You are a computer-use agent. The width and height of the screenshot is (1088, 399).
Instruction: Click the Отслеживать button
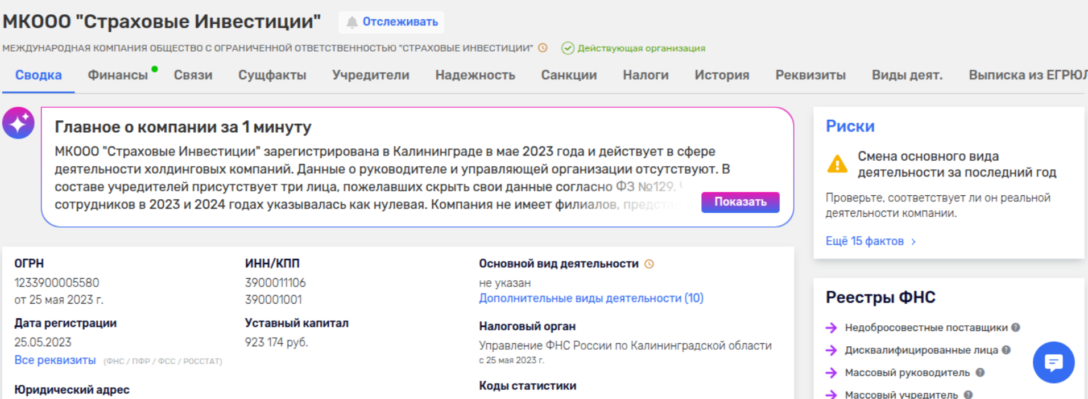click(x=391, y=22)
